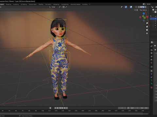
Task: Open the Texture properties tab
Action: (x=151, y=87)
